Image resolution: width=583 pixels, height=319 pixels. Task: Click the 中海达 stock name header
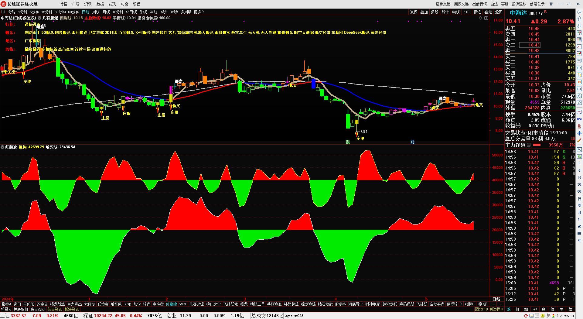tap(518, 13)
